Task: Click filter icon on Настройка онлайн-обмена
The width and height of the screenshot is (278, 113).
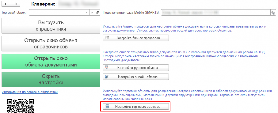Action: (x=107, y=77)
